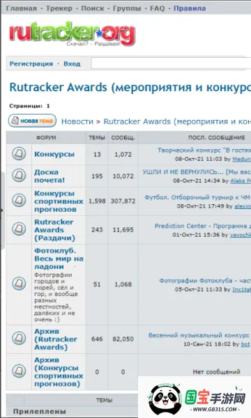251x418 pixels.
Task: Click forum icon beside Архив (Rutracker Awards)
Action: [19, 339]
